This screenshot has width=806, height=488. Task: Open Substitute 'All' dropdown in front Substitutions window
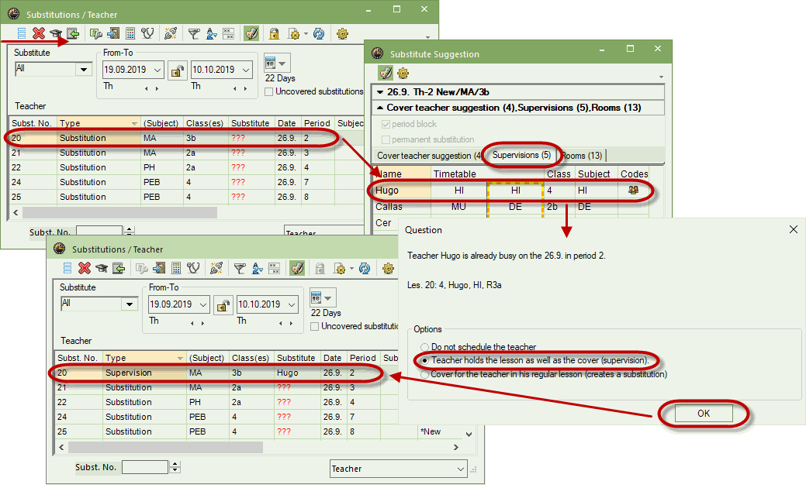(x=130, y=304)
